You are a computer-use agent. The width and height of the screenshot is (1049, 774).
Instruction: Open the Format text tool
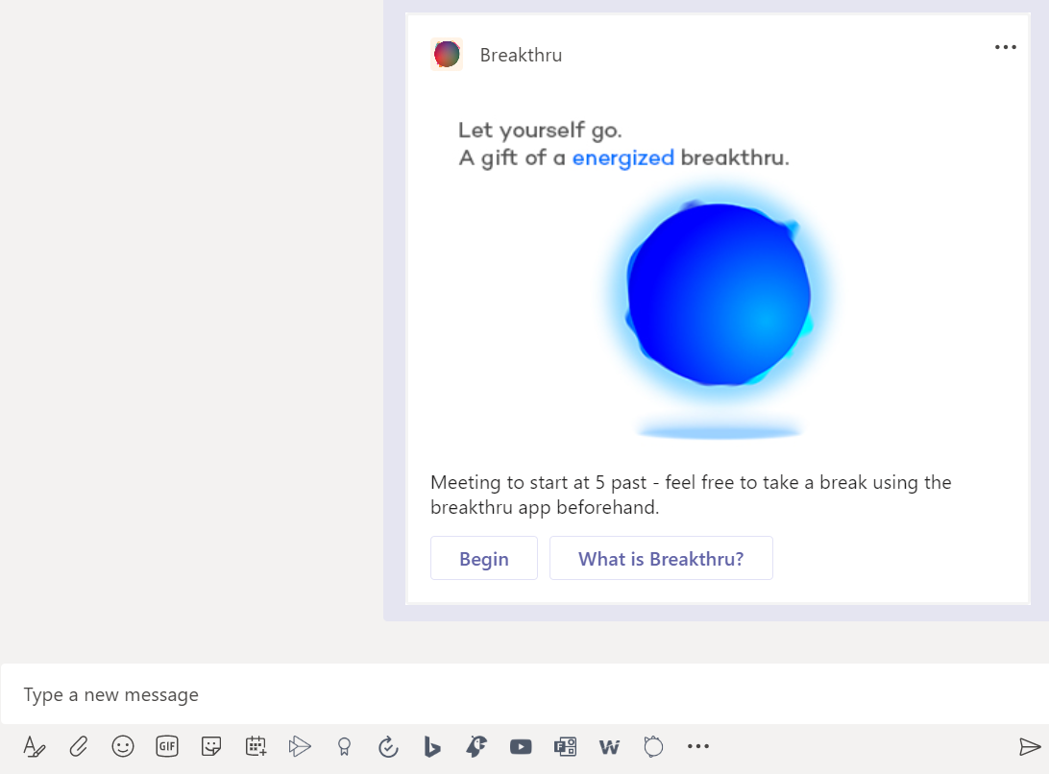click(35, 746)
